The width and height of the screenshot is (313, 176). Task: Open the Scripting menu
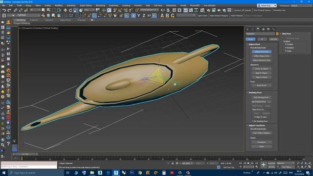126,5
